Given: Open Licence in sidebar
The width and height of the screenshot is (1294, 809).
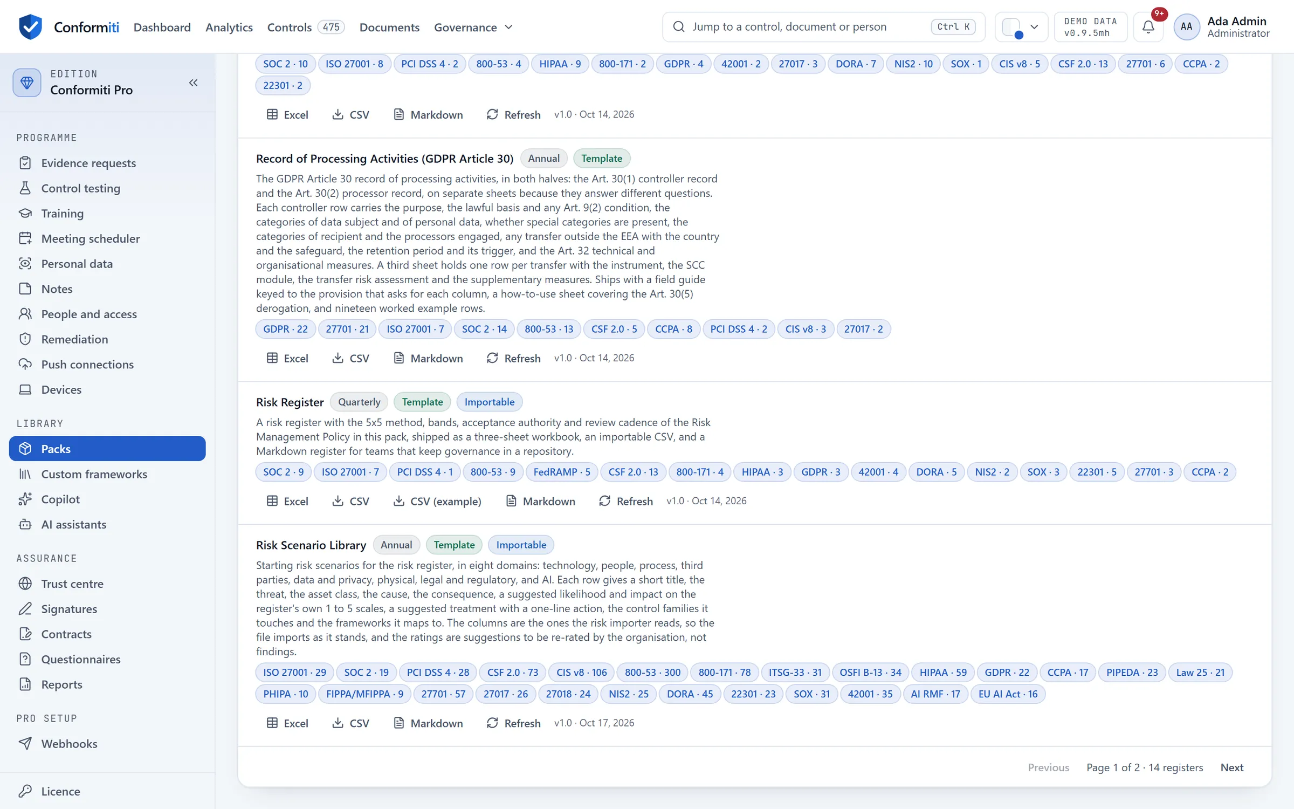Looking at the screenshot, I should tap(107, 791).
